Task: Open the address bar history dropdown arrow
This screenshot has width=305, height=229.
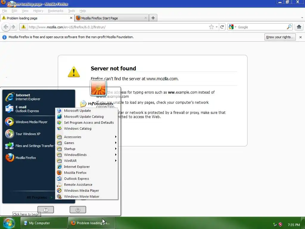Action: coord(217,27)
